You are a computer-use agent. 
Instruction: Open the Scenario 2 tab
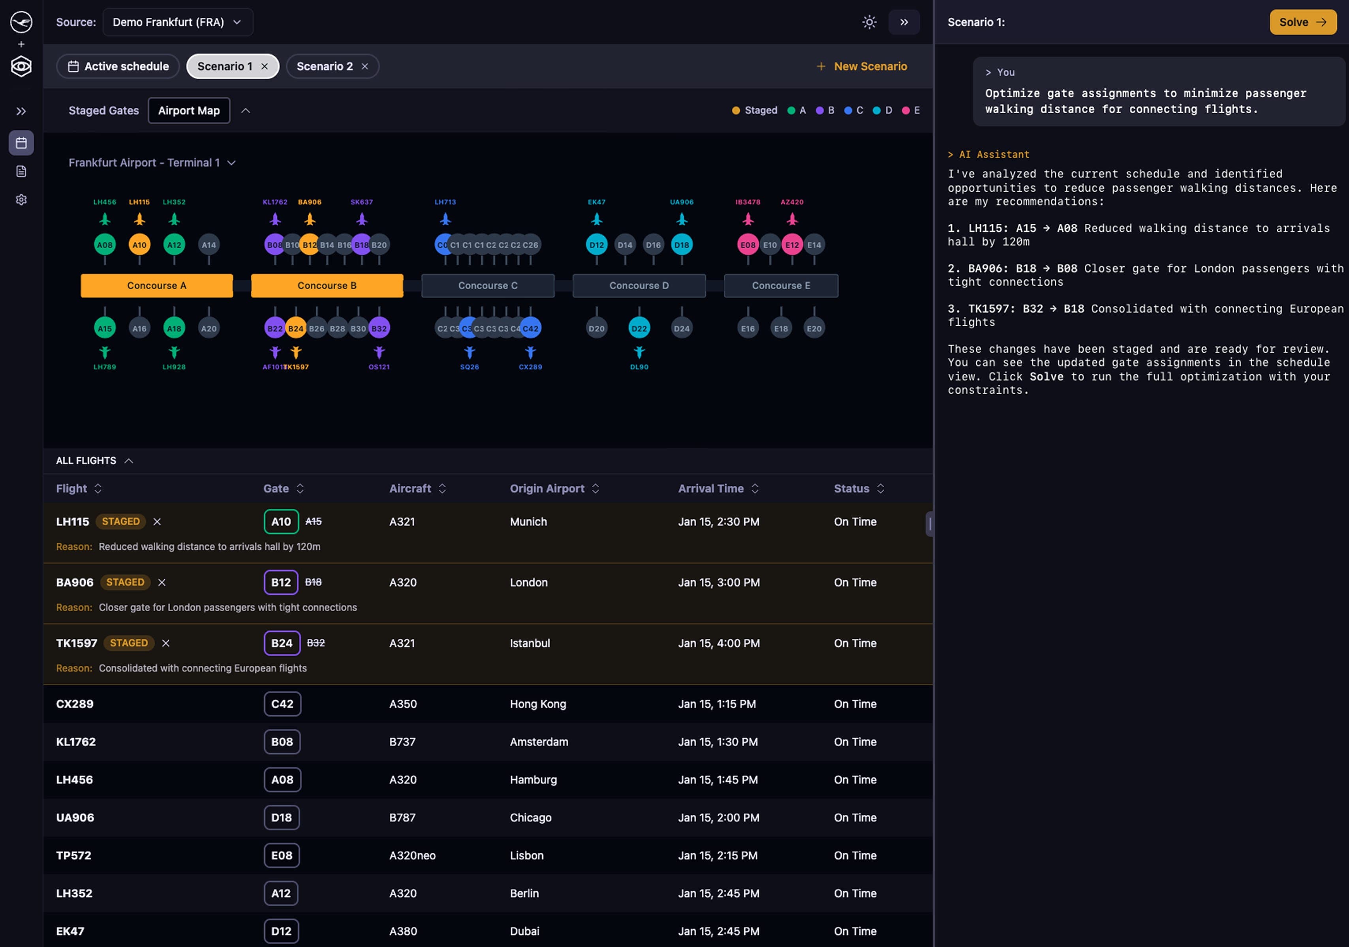coord(325,66)
